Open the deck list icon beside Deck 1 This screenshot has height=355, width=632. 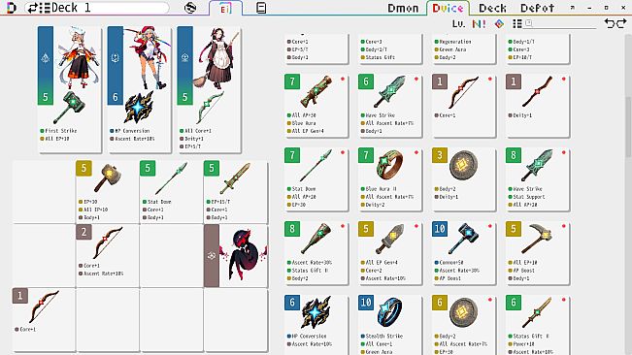click(x=45, y=8)
